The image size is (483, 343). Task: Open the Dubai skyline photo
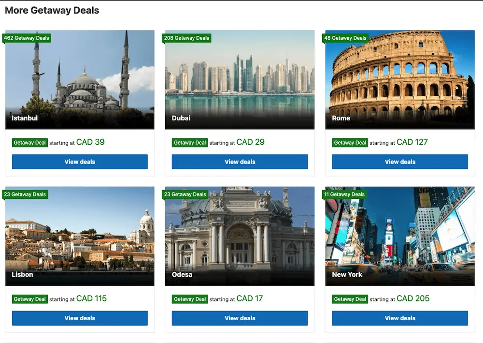click(240, 79)
